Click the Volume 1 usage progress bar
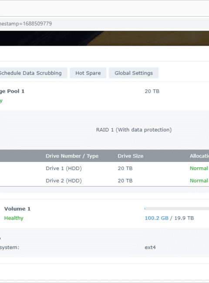 click(177, 209)
